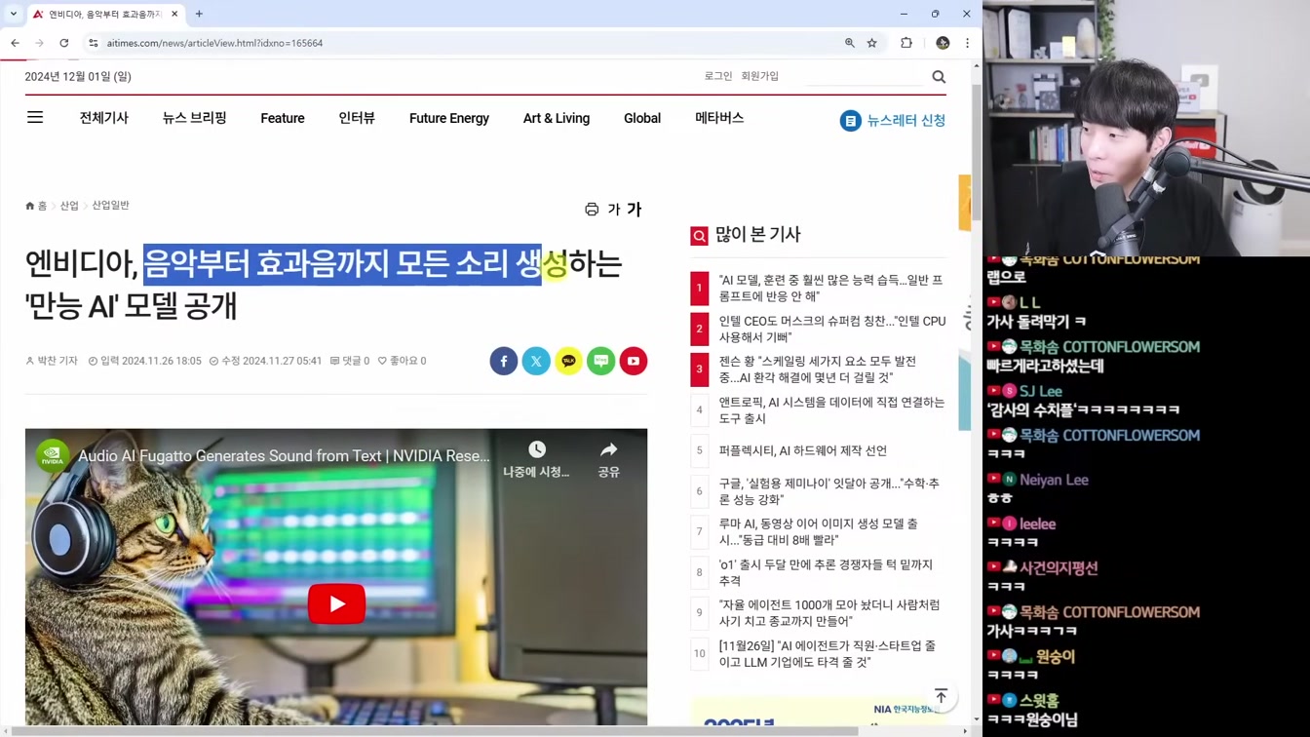Open the extensions puzzle icon
The image size is (1310, 737).
pos(906,43)
